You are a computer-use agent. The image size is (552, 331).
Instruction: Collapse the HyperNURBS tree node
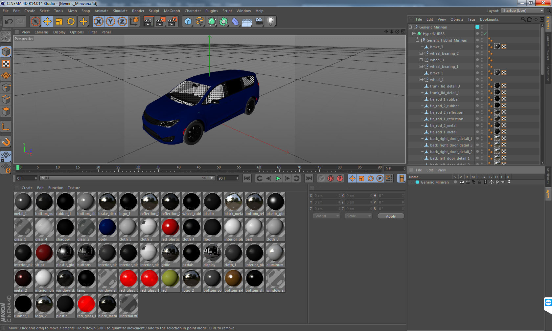(414, 34)
